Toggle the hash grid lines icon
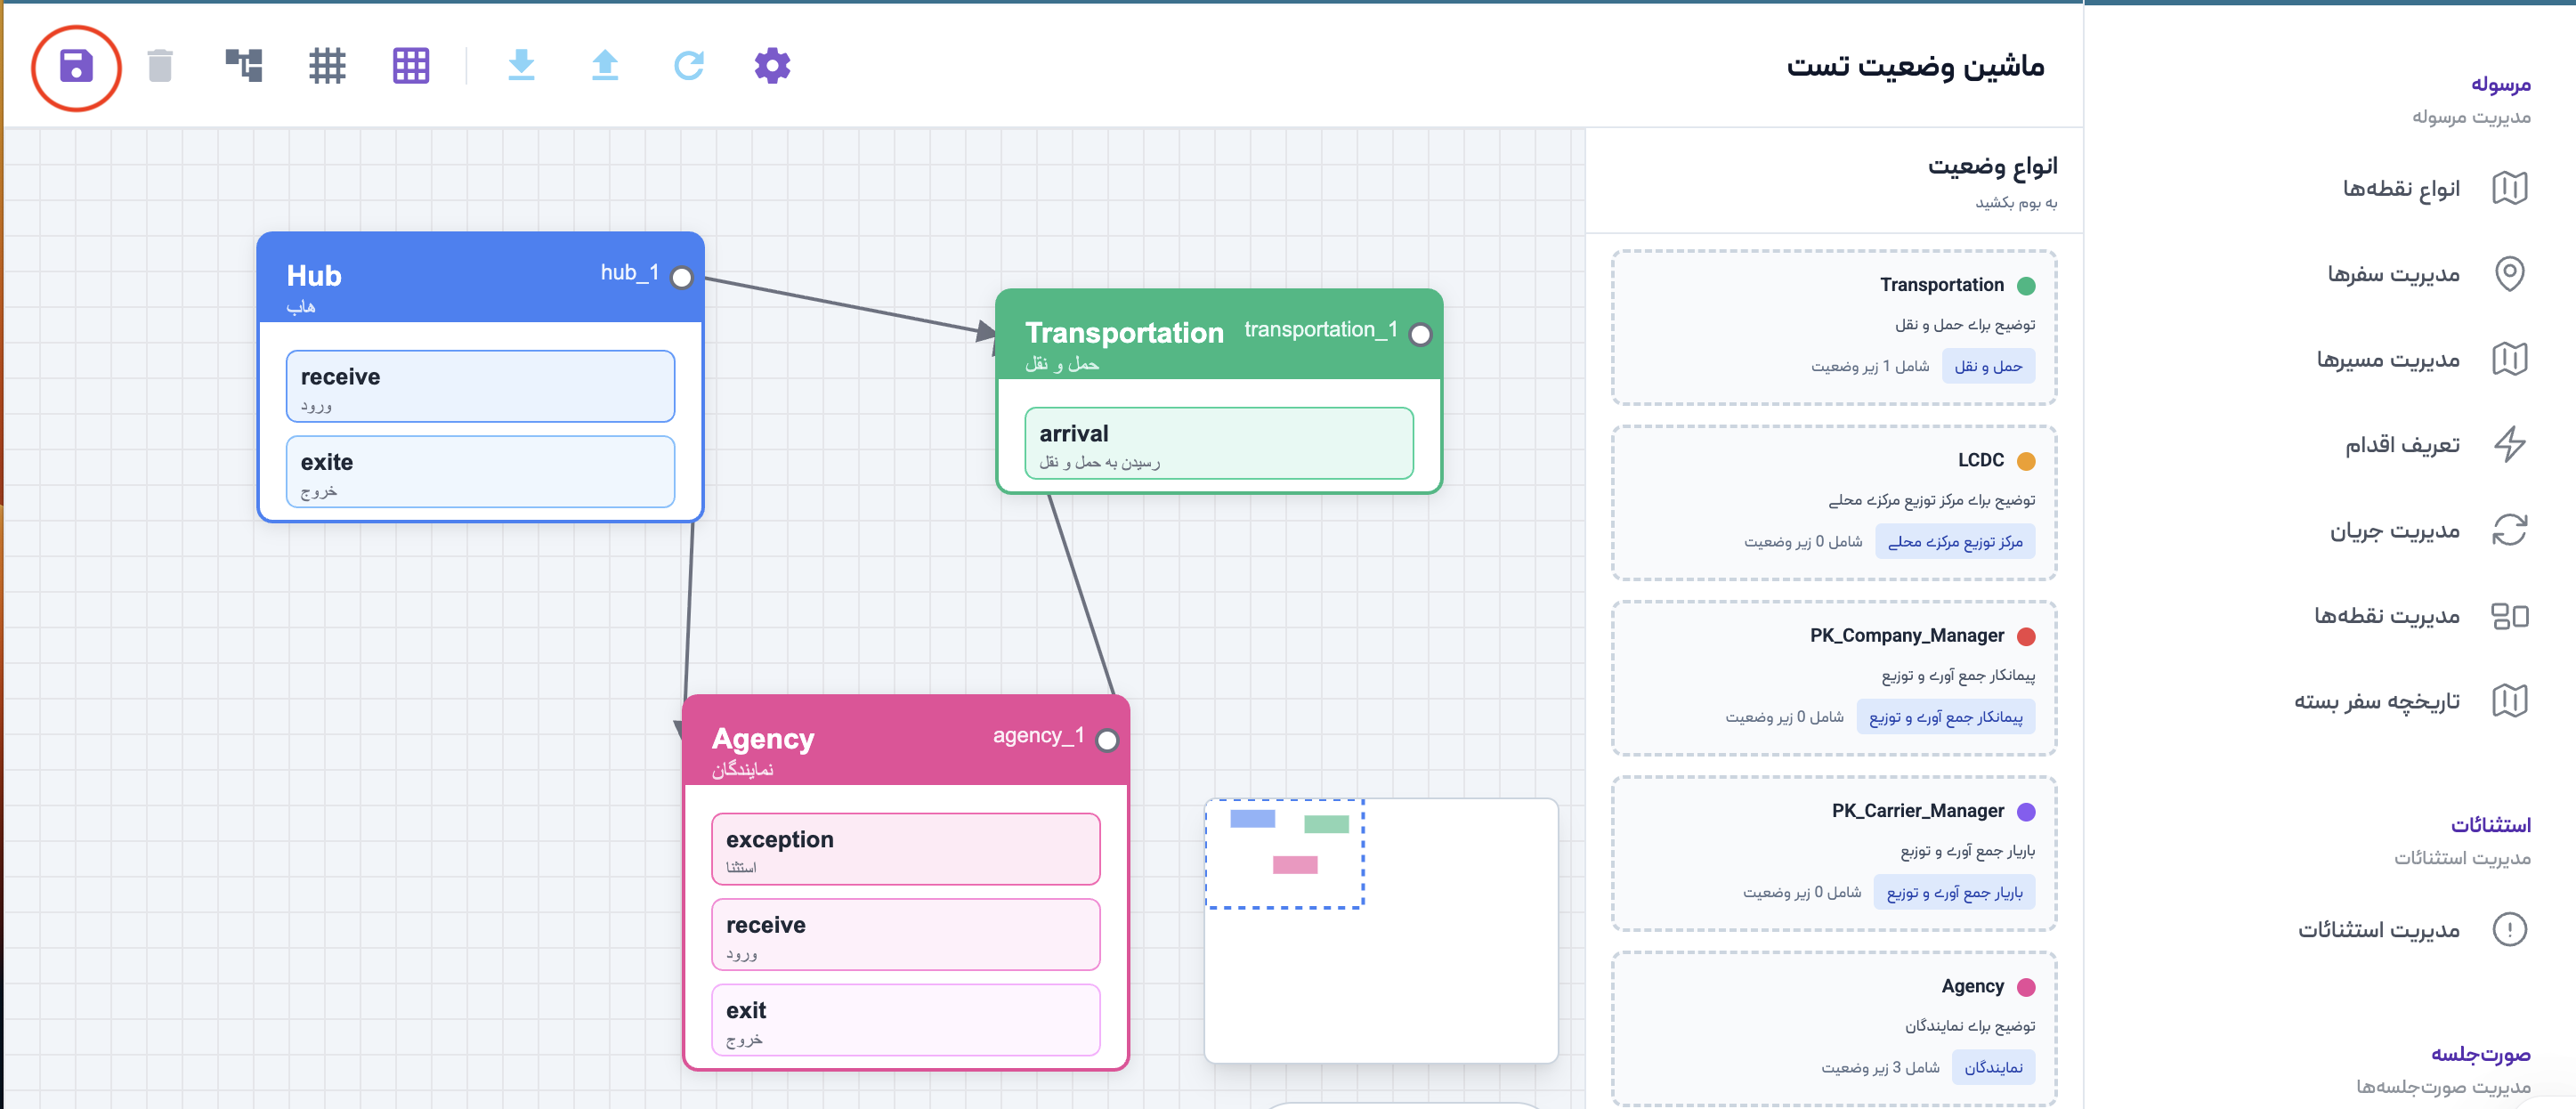2576x1109 pixels. [327, 66]
